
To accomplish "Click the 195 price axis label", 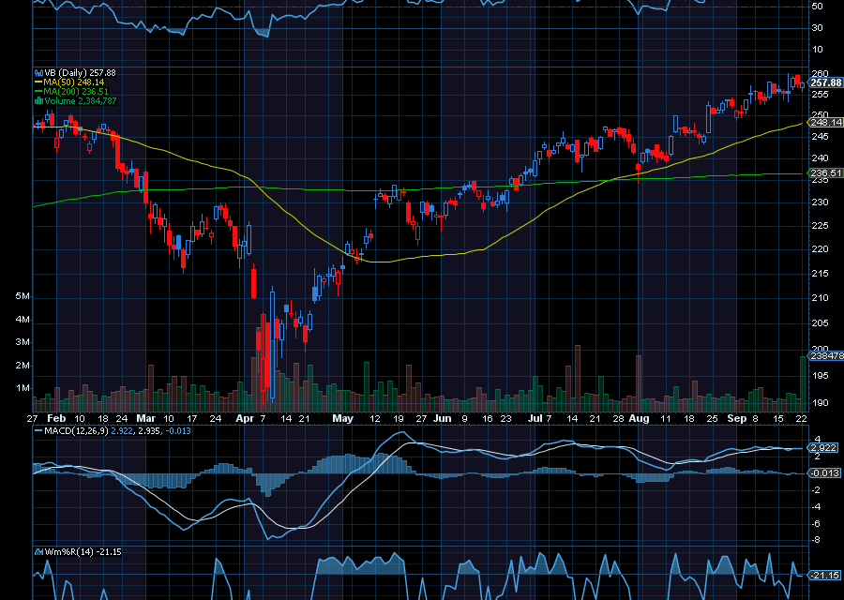I will pyautogui.click(x=820, y=375).
